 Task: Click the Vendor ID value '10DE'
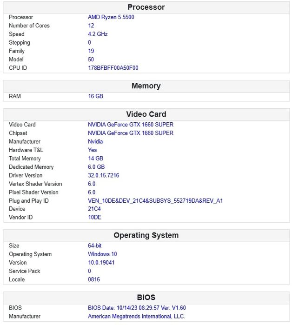coord(94,217)
